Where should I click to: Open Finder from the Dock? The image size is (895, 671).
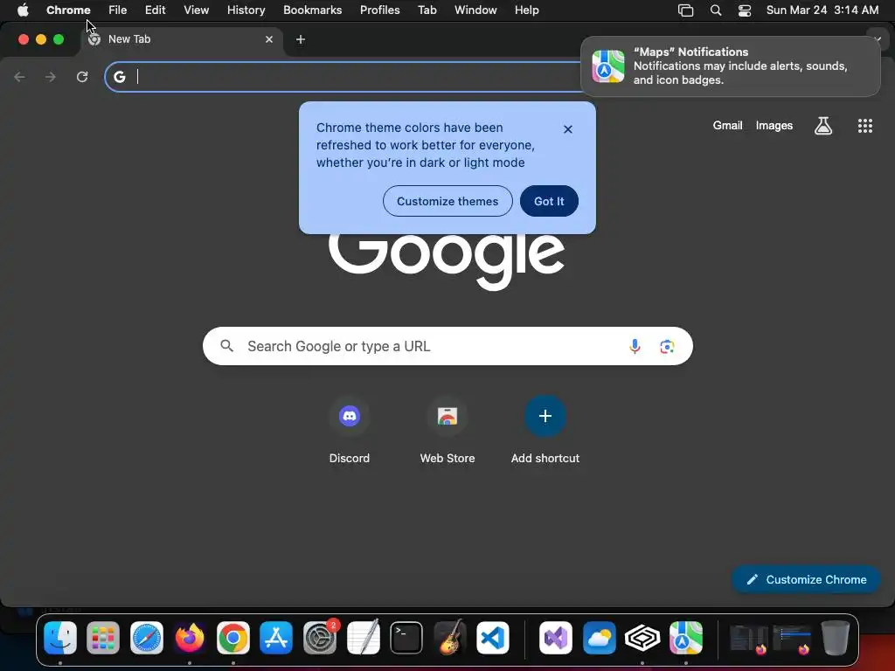(60, 637)
